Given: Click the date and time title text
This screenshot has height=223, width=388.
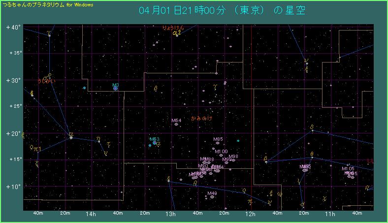Looking at the screenshot, I should pyautogui.click(x=222, y=11).
